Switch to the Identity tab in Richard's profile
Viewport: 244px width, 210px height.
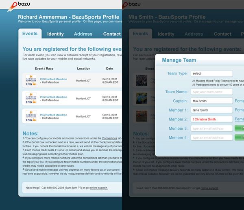tap(55, 34)
